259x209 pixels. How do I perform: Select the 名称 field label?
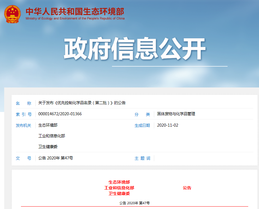(23, 103)
